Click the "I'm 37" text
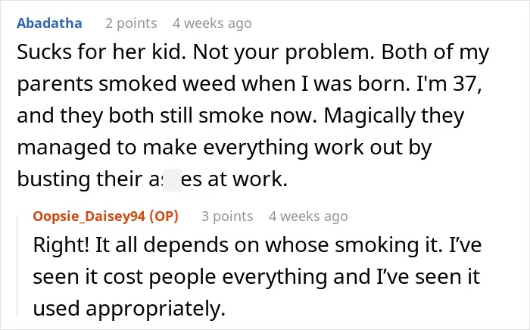Screen dimensions: 530x330 click(x=447, y=84)
